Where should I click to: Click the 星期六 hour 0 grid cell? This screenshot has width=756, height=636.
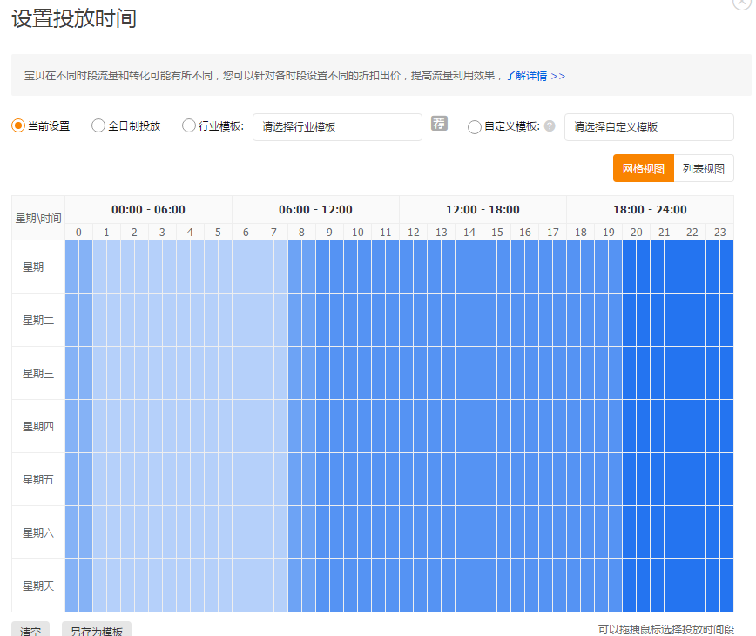[x=79, y=532]
